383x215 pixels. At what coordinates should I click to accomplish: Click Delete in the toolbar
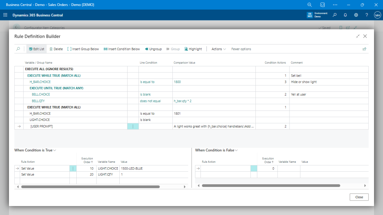(x=56, y=49)
